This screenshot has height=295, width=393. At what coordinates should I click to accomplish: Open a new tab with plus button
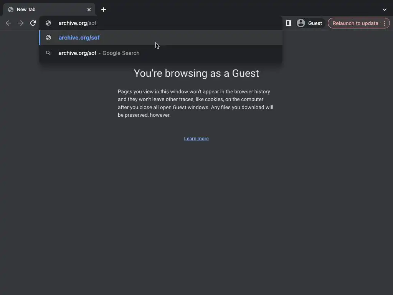104,10
